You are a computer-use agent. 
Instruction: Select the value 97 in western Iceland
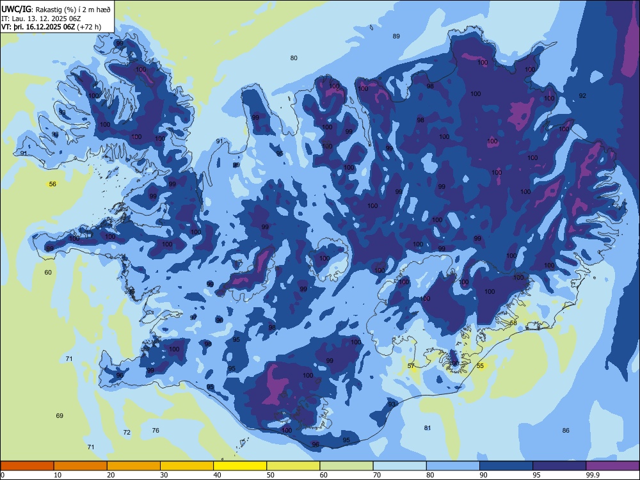tap(193, 318)
